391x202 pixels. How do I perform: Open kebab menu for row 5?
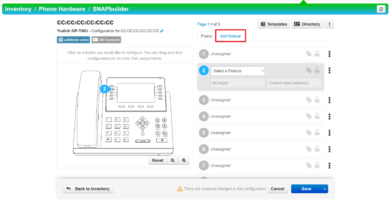point(330,133)
